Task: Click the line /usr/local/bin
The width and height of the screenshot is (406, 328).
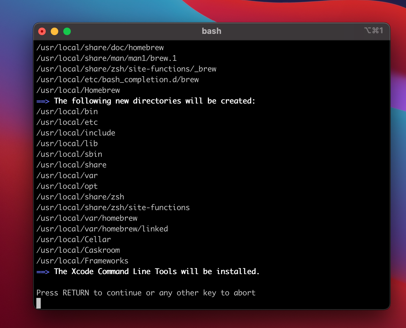Action: (x=67, y=112)
